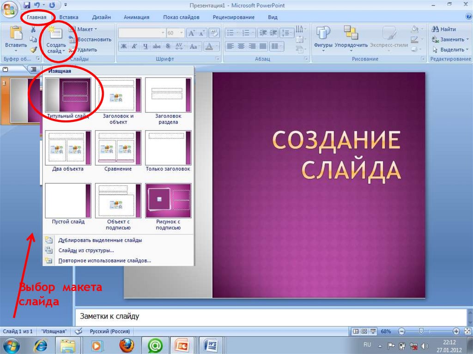Screen dimensions: 473x354
Task: Click the Вставить paste icon
Action: [x=16, y=34]
